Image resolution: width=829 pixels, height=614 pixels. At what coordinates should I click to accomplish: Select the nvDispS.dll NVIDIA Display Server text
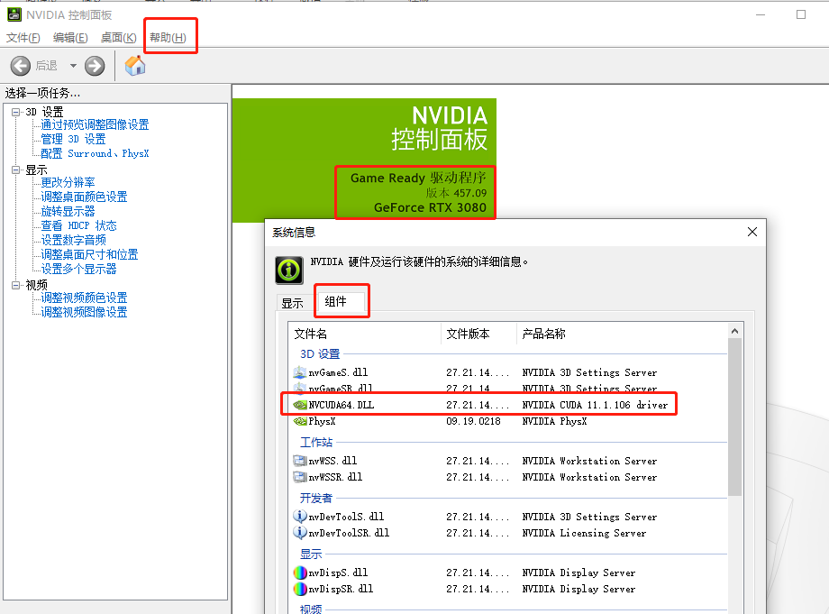click(x=578, y=573)
